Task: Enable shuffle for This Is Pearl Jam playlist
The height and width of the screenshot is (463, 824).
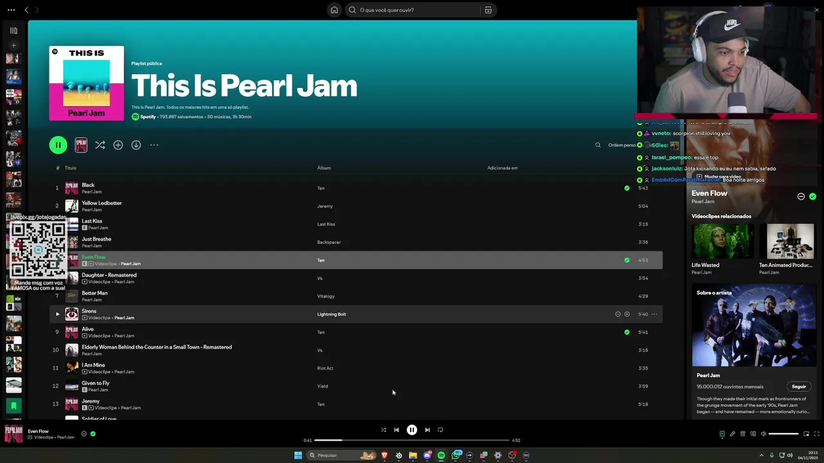Action: tap(100, 145)
